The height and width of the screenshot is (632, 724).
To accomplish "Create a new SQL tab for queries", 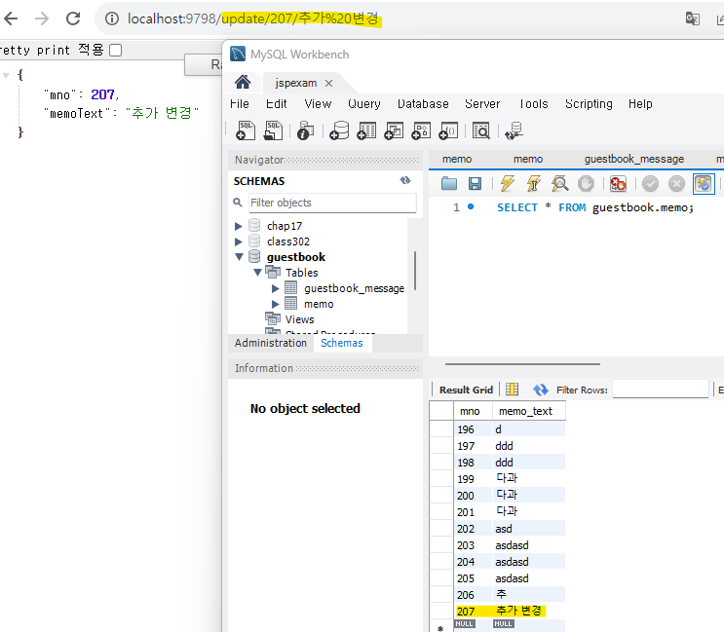I will click(246, 130).
